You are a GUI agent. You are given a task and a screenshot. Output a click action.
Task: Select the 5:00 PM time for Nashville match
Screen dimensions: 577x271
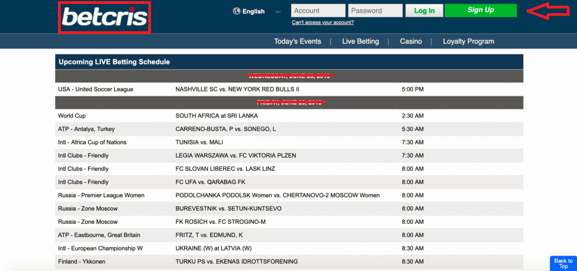[412, 89]
